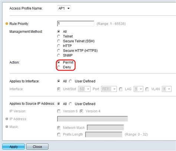Click the IP Address input field

point(92,119)
